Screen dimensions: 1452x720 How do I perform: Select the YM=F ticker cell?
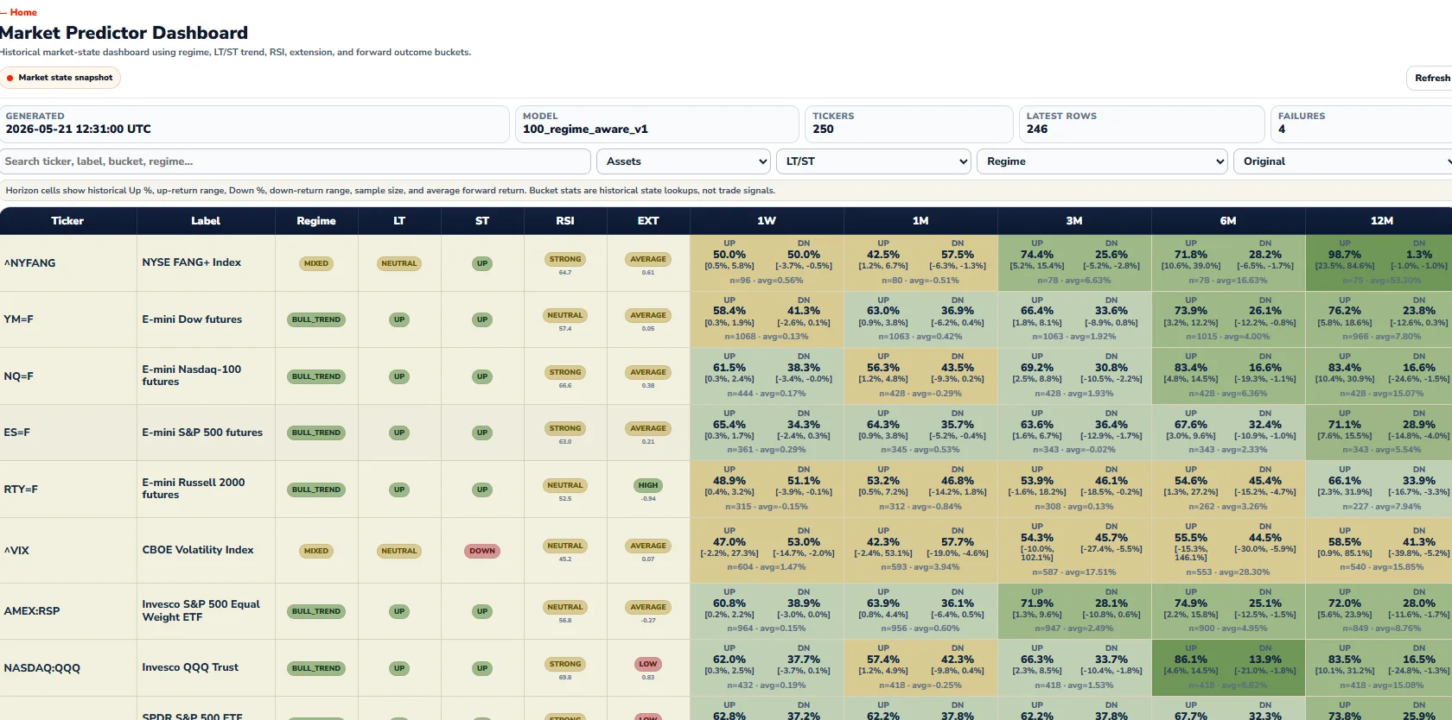pyautogui.click(x=68, y=319)
